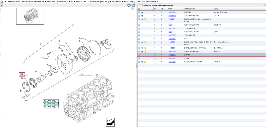Click the yellow box icon for SCREW,Hex, M10

tap(145, 62)
